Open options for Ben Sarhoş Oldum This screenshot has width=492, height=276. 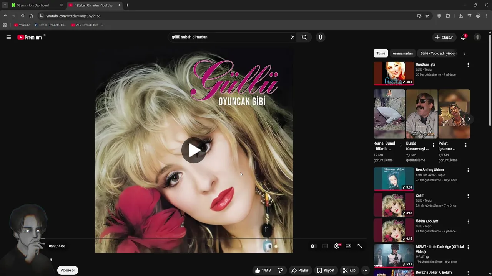468,170
